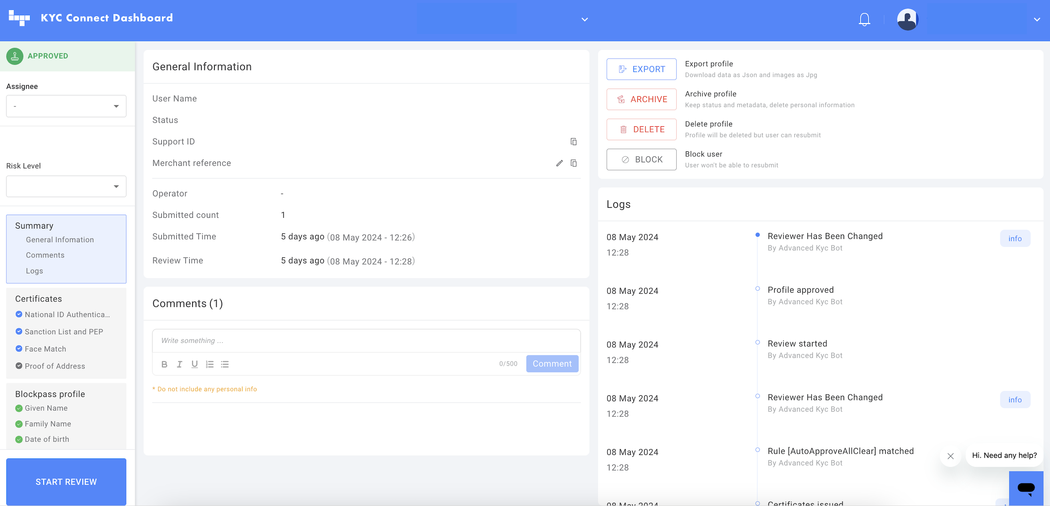The image size is (1050, 506).
Task: Open Proof of Address certificate
Action: (x=55, y=366)
